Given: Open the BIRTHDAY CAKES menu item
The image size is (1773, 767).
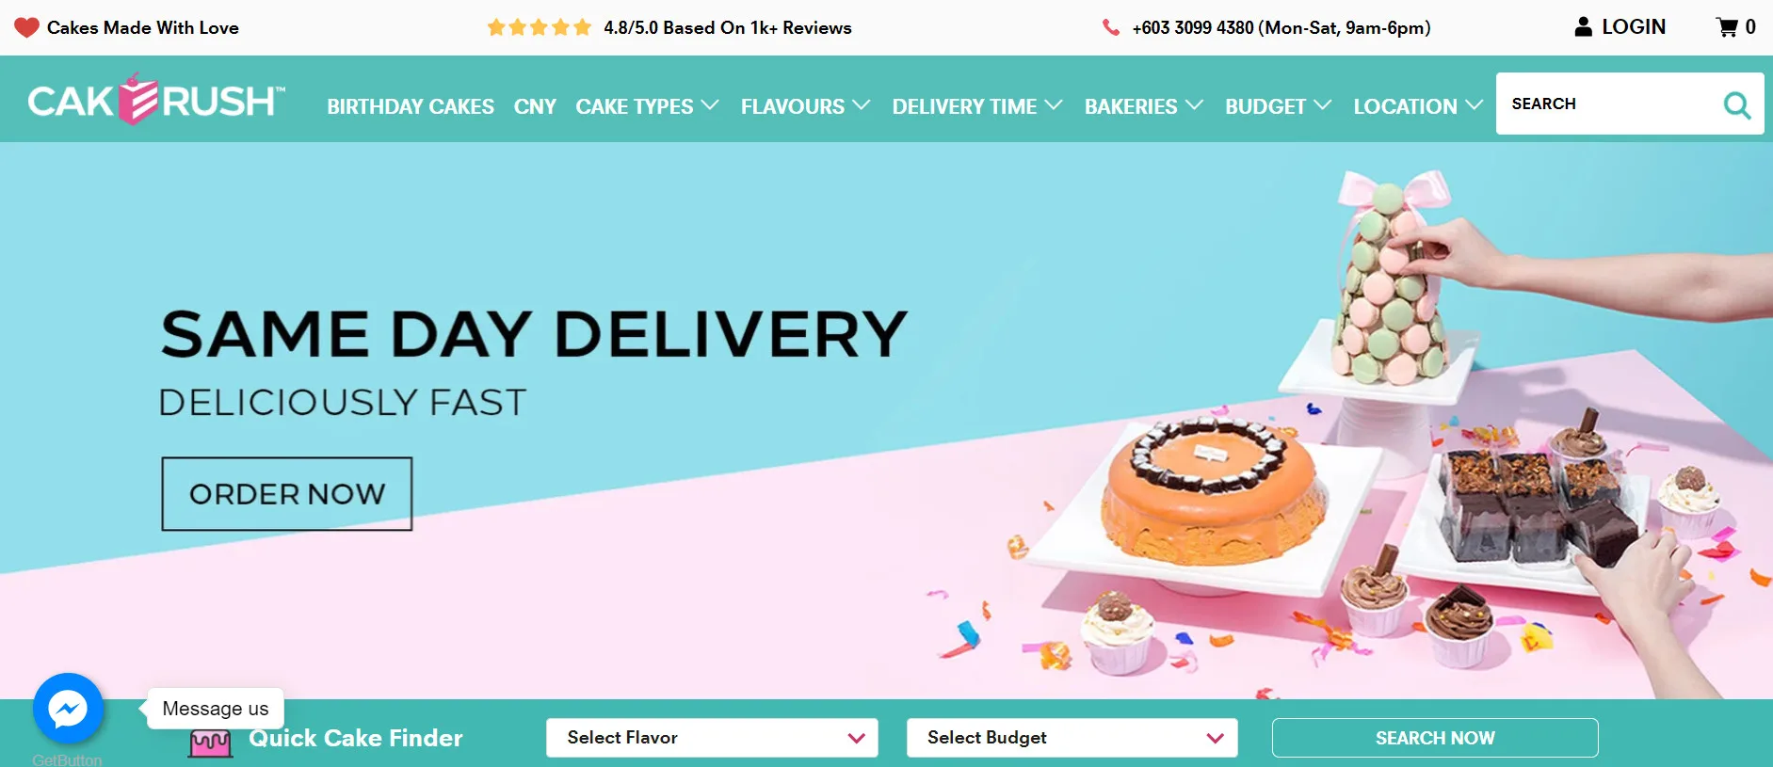Looking at the screenshot, I should point(411,106).
